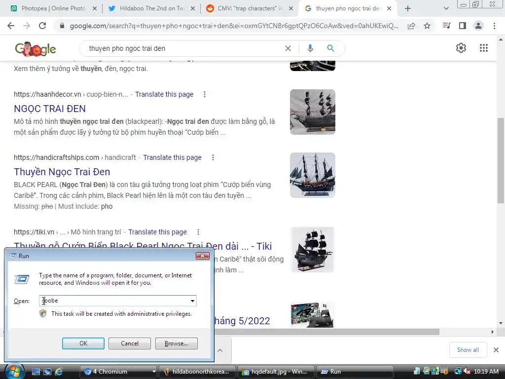Screen dimensions: 505x379
Task: Open Google settings gear
Action: coord(461,48)
